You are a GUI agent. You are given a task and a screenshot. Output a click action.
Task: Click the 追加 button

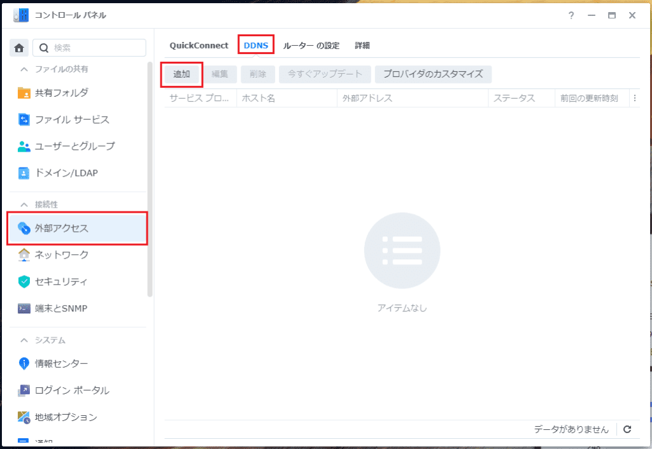tap(181, 75)
